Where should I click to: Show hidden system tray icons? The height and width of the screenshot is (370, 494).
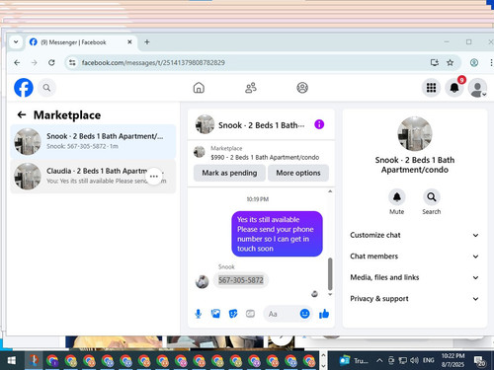pos(379,361)
